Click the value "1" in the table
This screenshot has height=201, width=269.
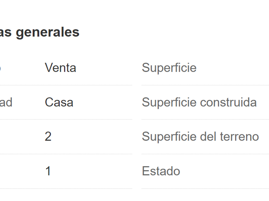pos(48,171)
